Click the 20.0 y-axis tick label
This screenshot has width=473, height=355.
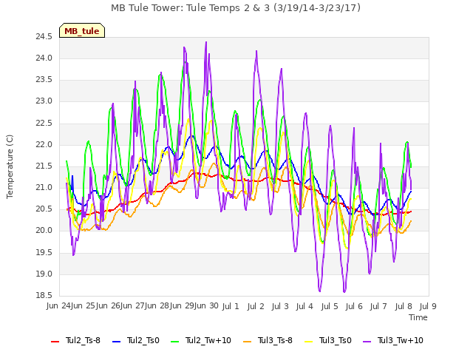tap(44, 231)
